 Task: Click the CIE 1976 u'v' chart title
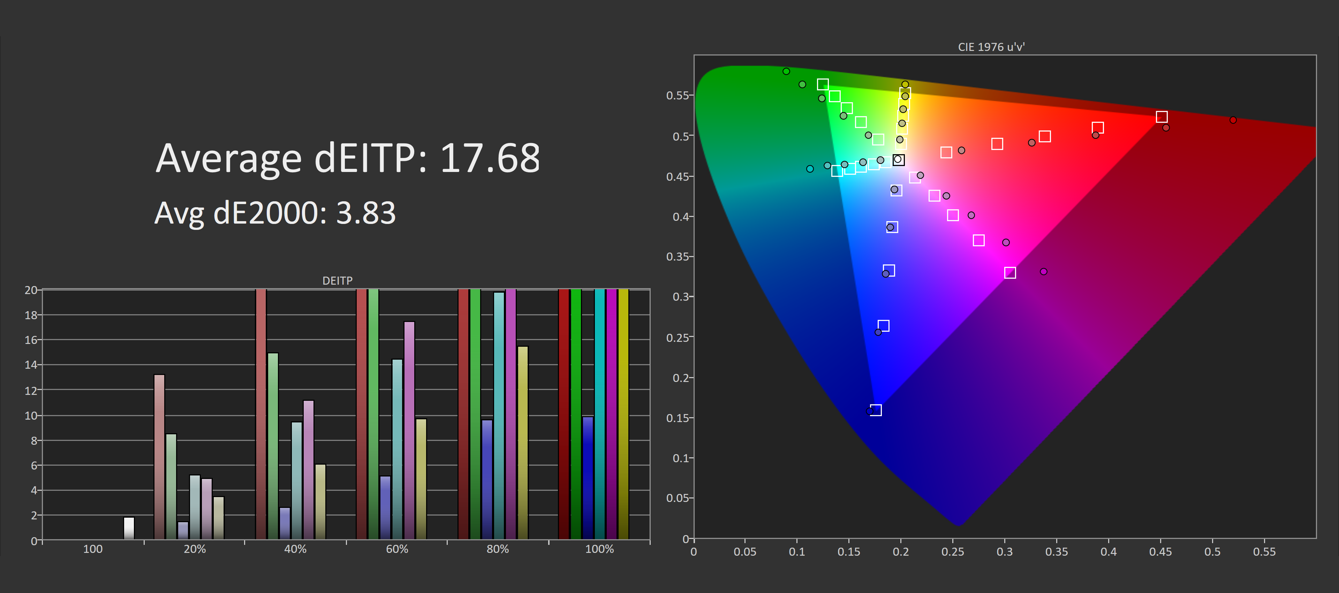(991, 47)
